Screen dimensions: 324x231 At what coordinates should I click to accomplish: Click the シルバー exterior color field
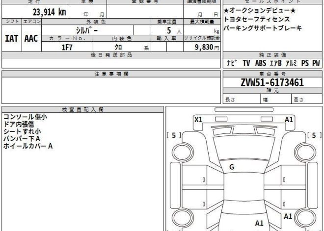88,30
